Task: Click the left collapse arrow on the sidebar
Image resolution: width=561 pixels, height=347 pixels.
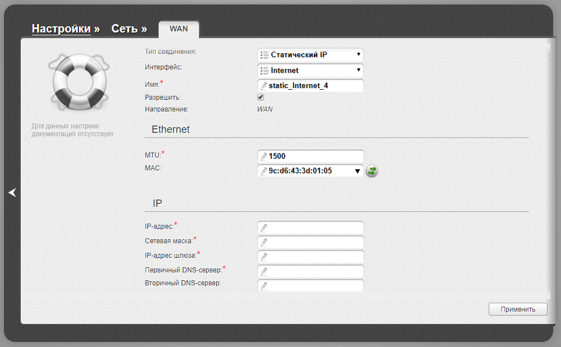Action: point(12,192)
